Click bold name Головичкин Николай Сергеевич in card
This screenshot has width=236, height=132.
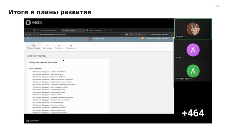click(43, 62)
